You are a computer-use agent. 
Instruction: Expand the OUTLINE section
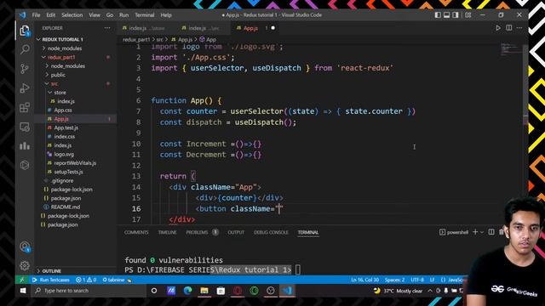point(51,271)
